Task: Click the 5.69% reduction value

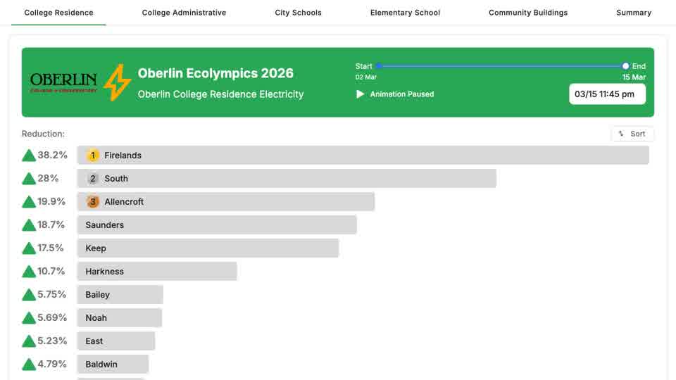Action: pos(52,318)
